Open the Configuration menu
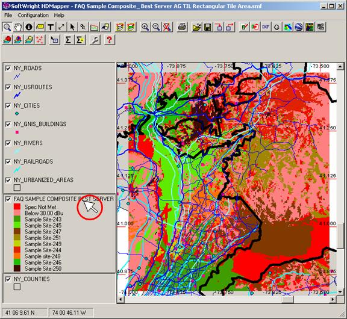 coord(33,15)
